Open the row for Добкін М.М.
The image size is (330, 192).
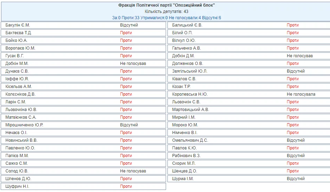[17, 64]
